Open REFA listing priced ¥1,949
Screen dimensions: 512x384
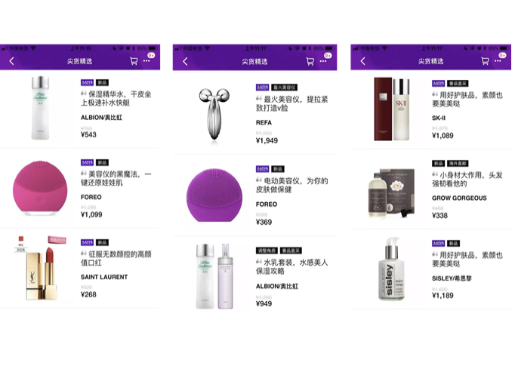tap(256, 112)
